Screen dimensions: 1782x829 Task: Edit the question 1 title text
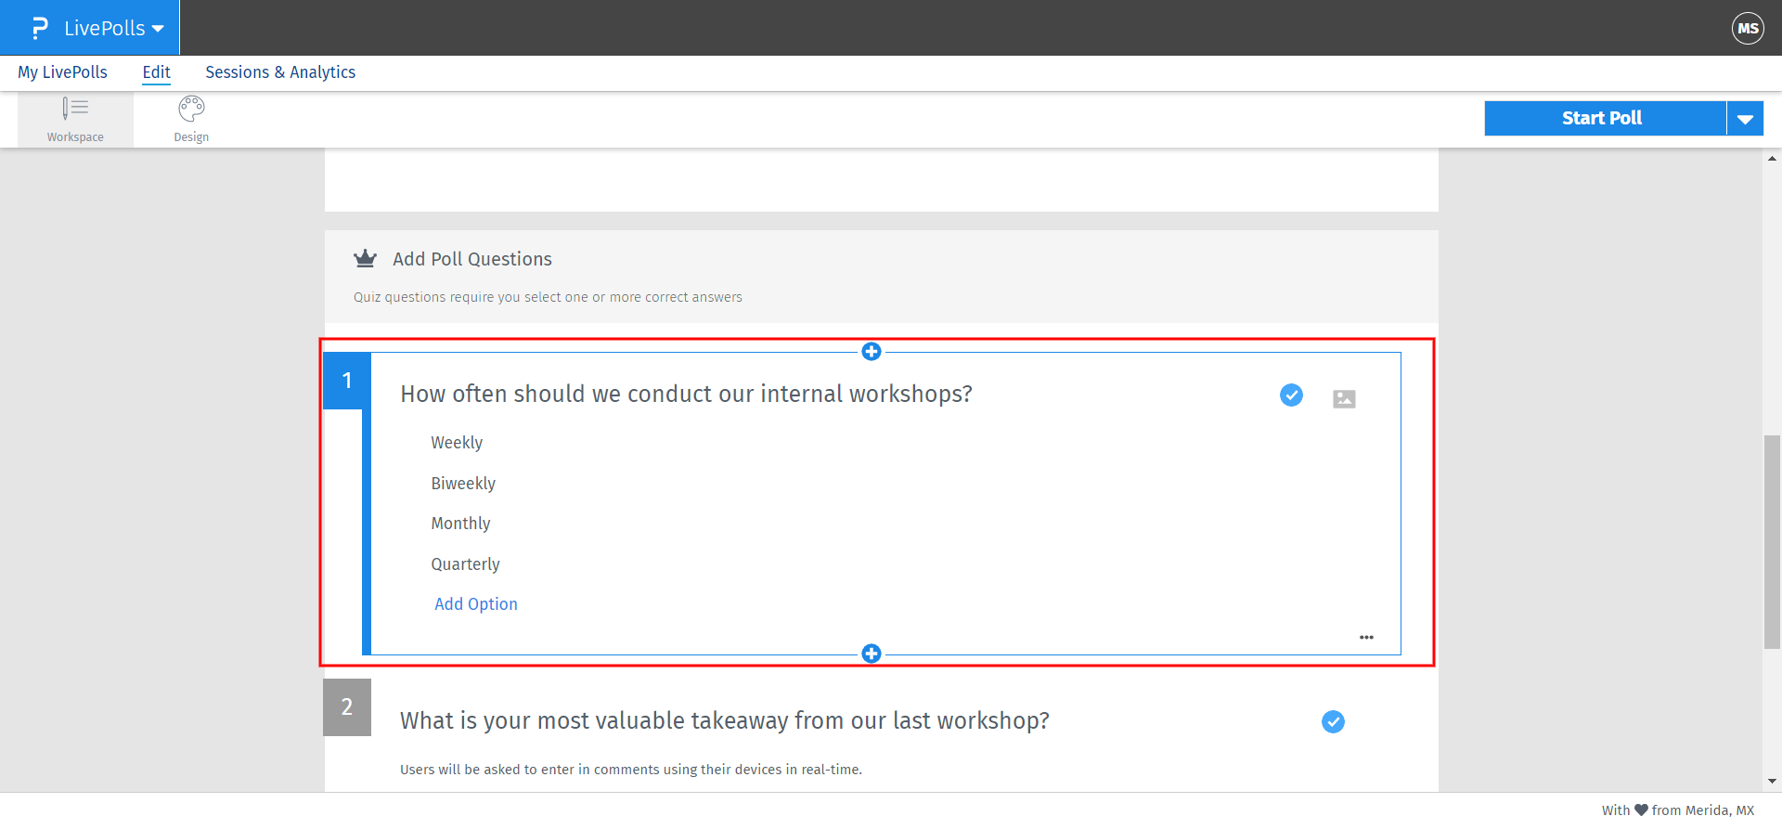[x=686, y=395]
